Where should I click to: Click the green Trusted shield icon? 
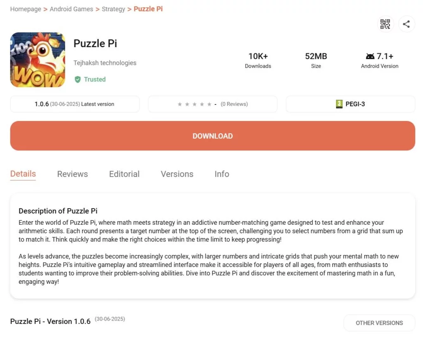77,79
